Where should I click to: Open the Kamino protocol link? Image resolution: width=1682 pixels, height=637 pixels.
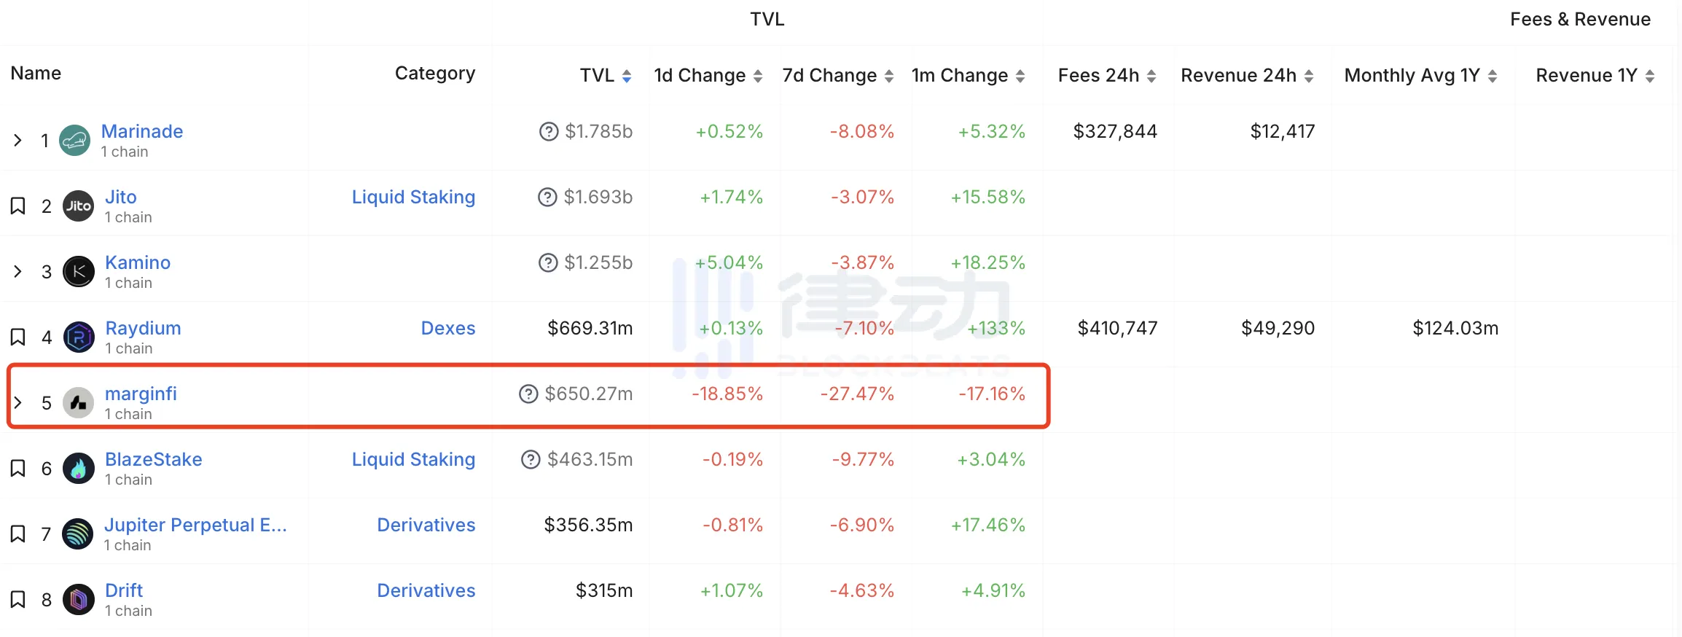click(138, 263)
